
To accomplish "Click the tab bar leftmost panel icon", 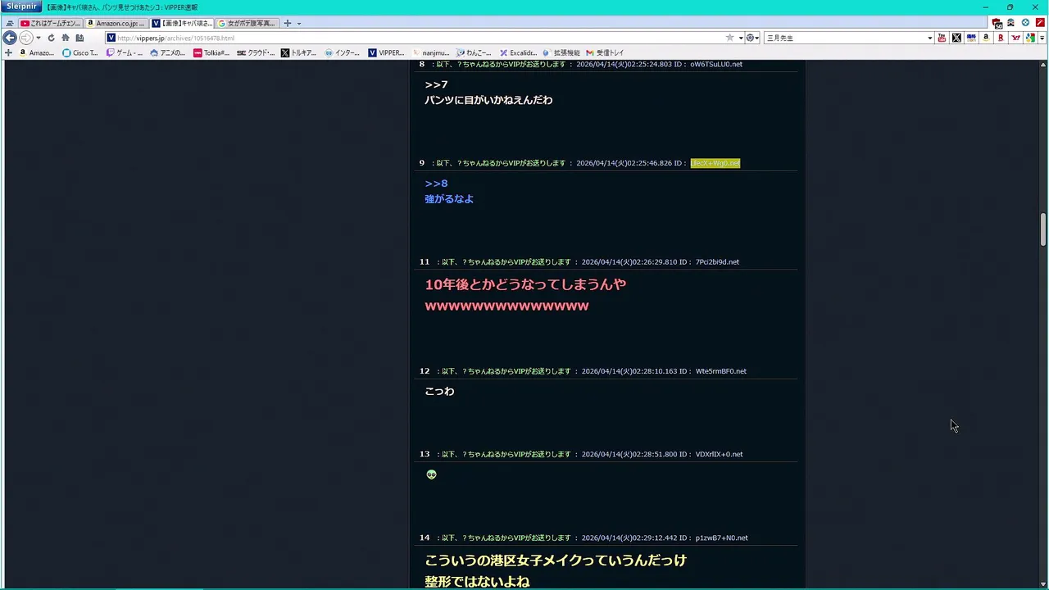I will (10, 23).
